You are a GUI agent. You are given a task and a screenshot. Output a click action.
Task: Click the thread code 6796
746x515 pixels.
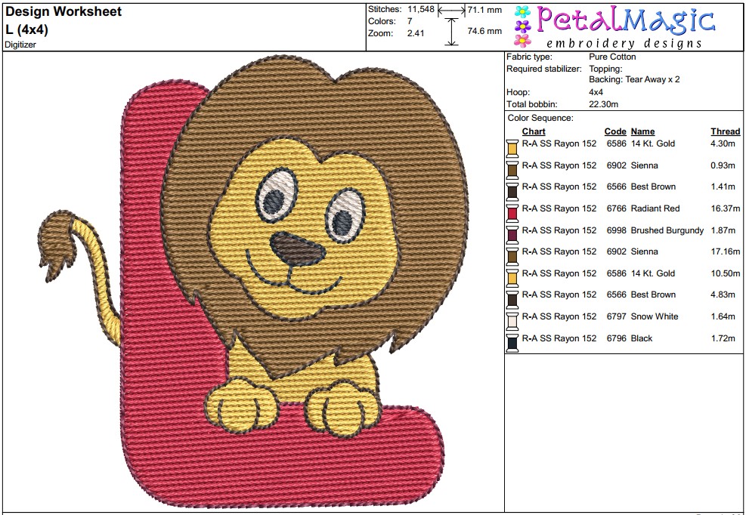(x=616, y=338)
